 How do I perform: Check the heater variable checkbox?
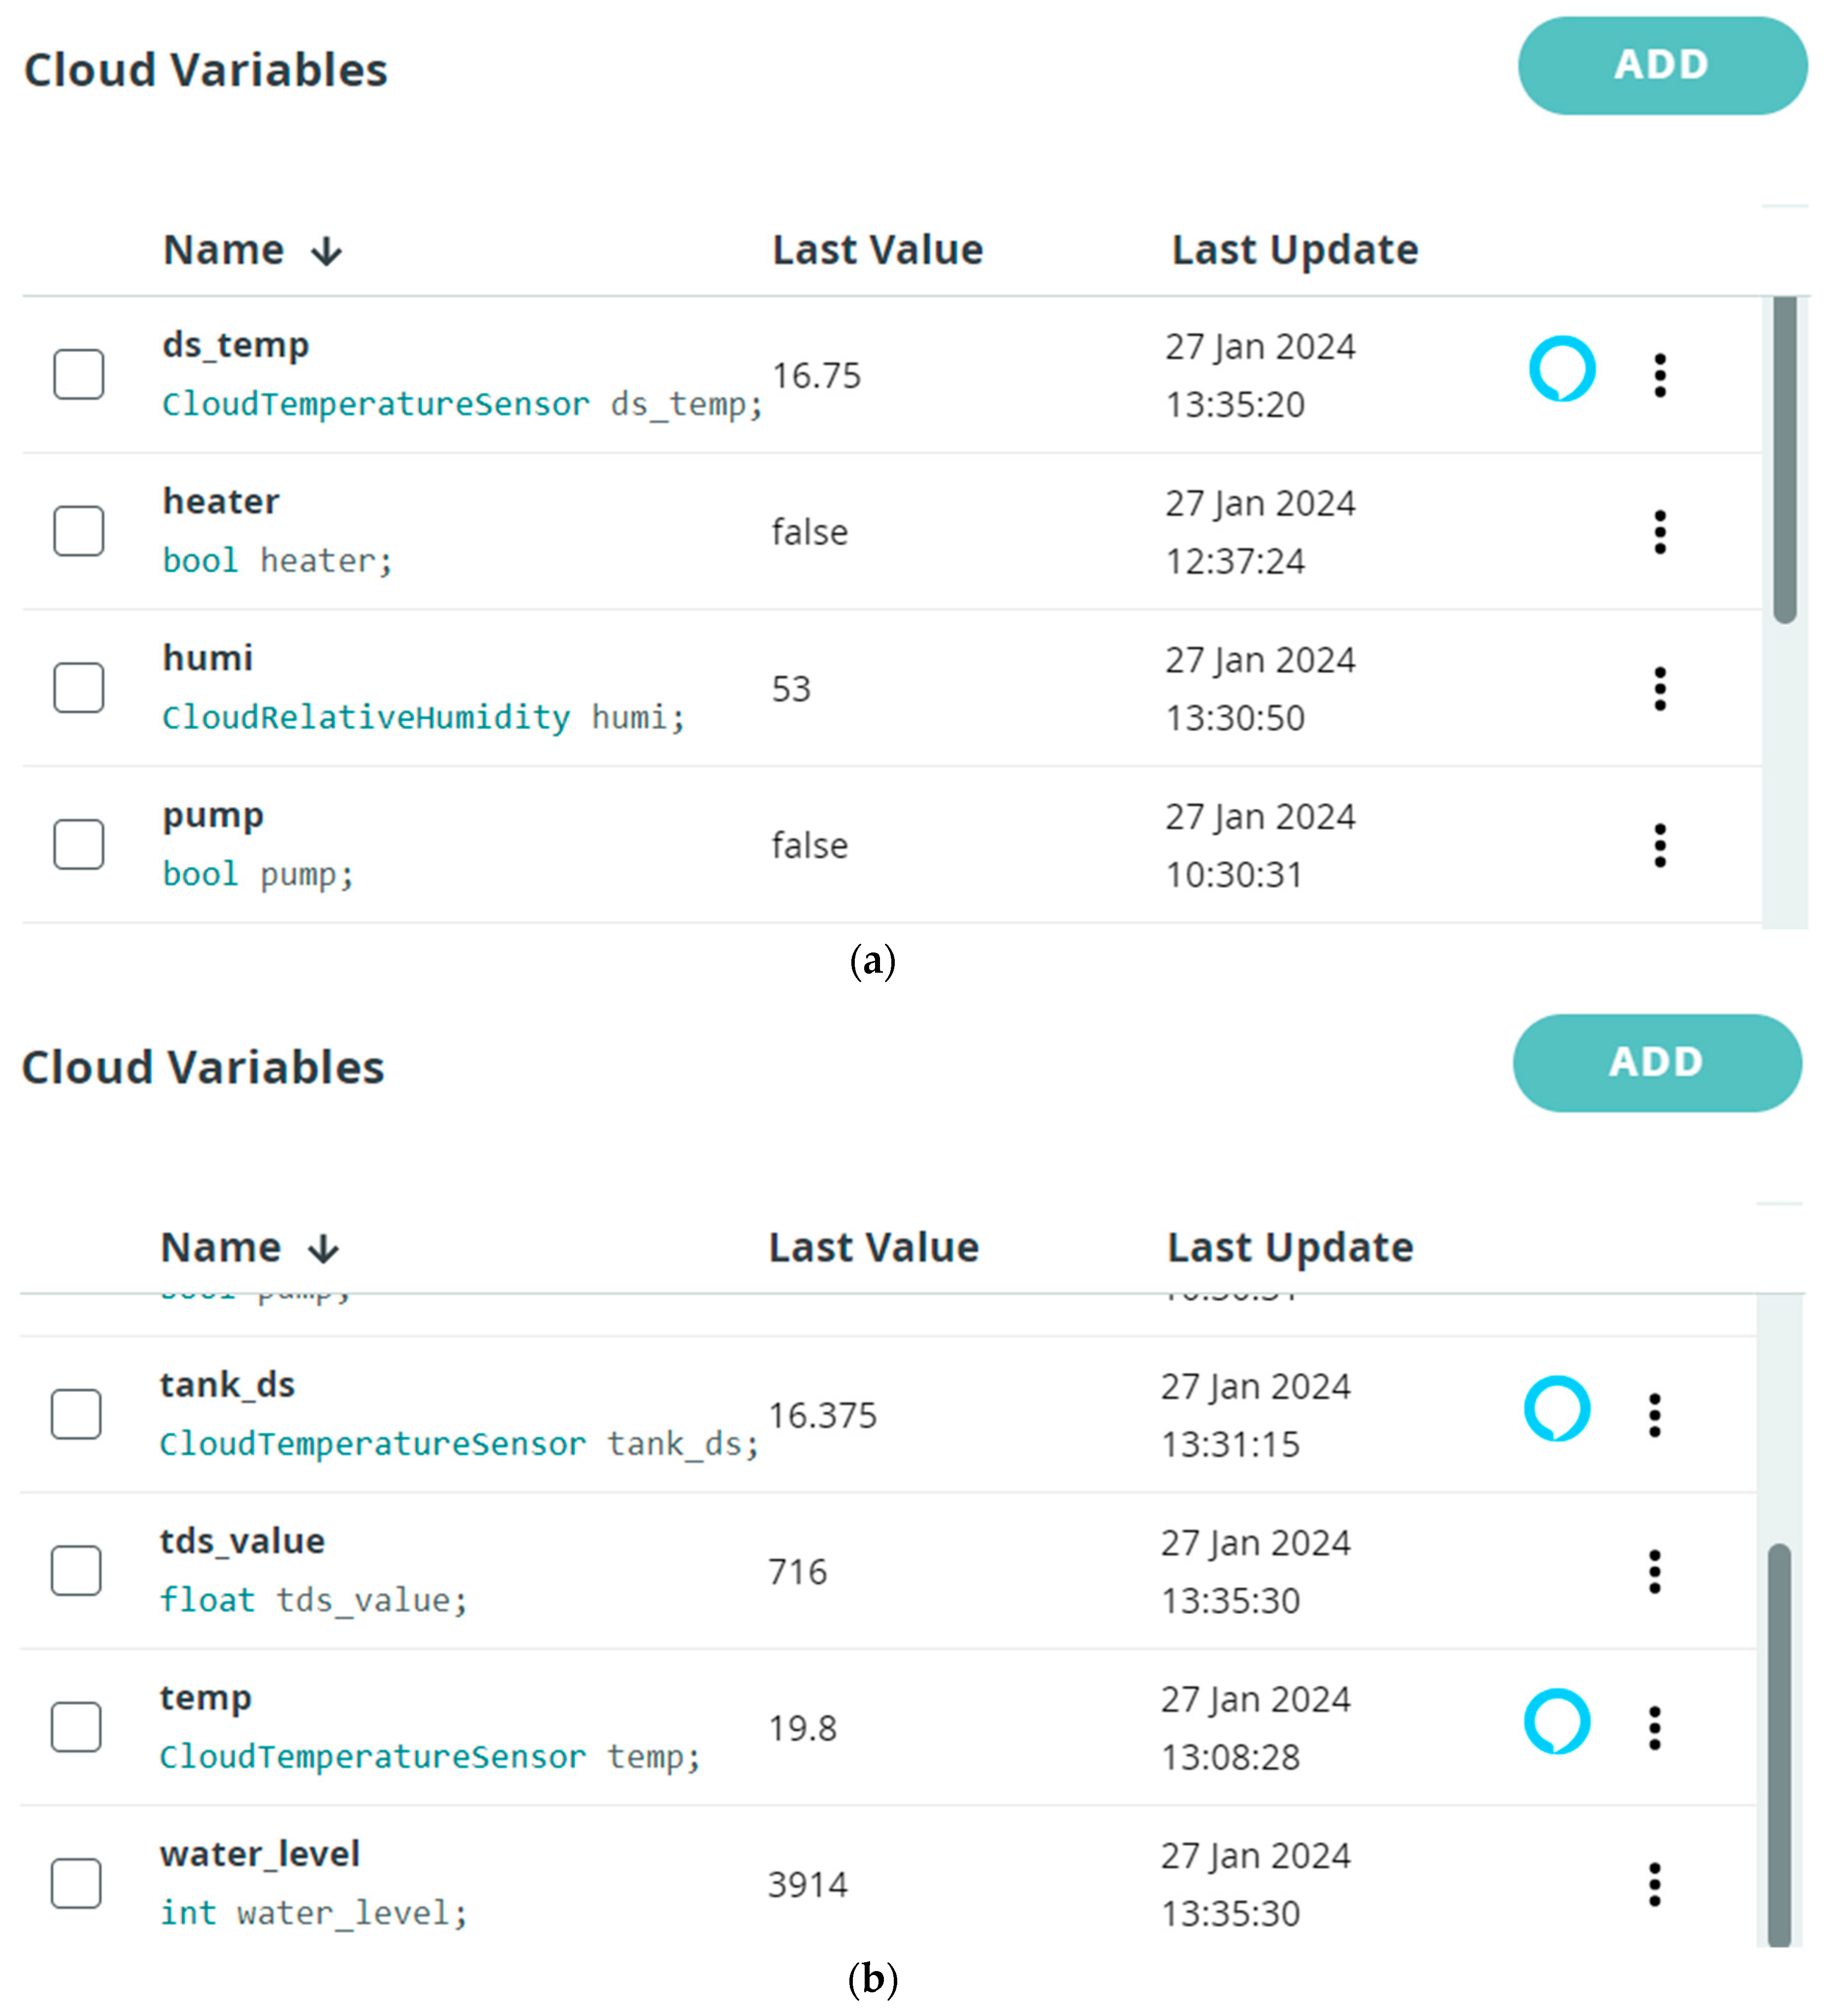[79, 531]
